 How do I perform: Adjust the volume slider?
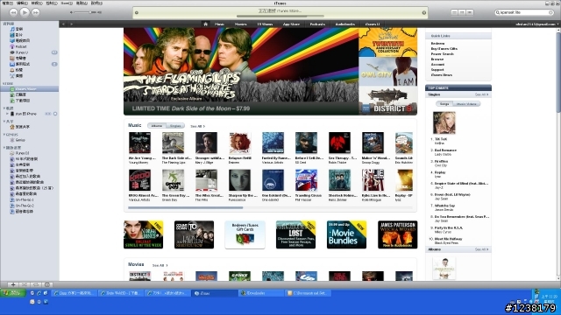86,12
